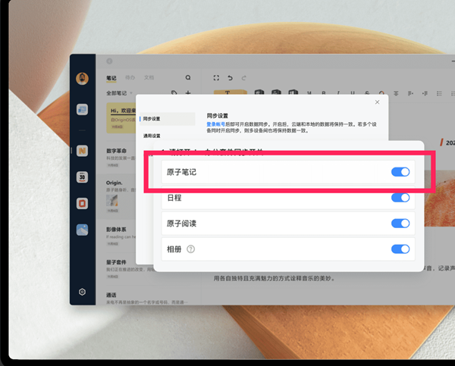Undo the last edit with the undo arrow
Viewport: 455px width, 366px height.
[x=230, y=78]
